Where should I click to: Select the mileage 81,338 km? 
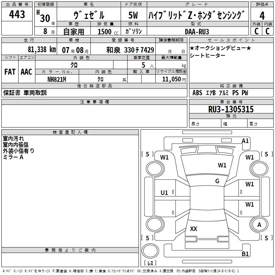coord(42,49)
